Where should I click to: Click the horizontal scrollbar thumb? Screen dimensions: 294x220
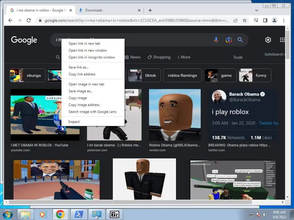point(130,202)
